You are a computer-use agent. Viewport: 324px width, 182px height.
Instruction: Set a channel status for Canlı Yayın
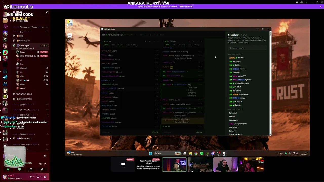25,48
